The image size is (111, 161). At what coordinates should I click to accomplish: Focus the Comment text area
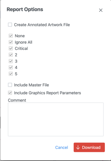point(56,120)
